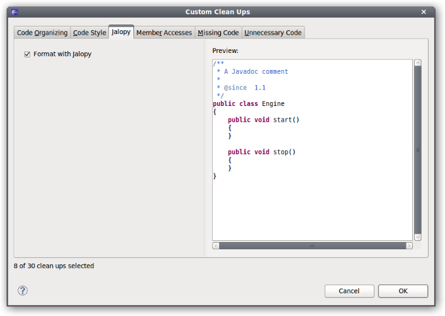Screen dimensions: 445x316
Task: Click preview horizontal scrollbar left arrow
Action: [216, 245]
